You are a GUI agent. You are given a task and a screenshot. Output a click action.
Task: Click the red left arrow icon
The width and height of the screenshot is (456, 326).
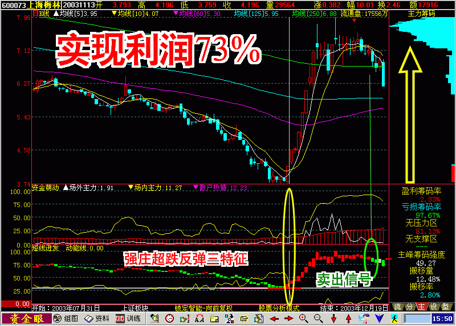274,319
